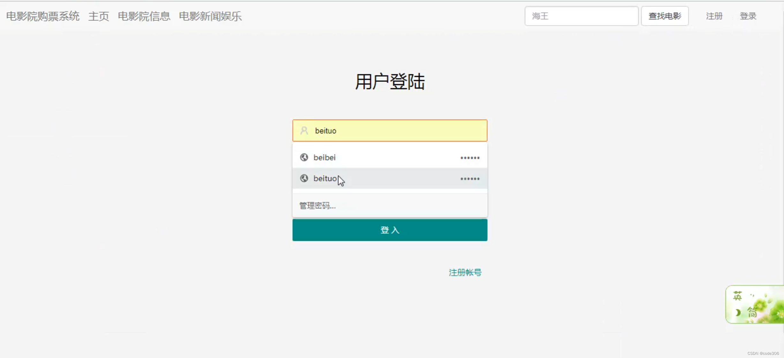Click the punctuation mode icon in IME

pyautogui.click(x=752, y=296)
